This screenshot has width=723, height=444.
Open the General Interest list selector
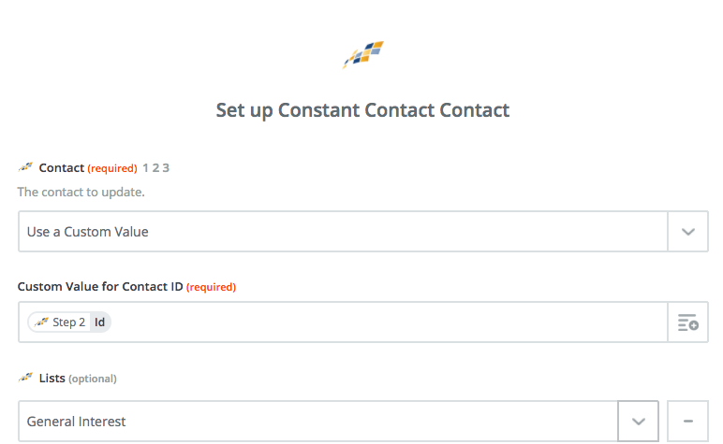(318, 421)
